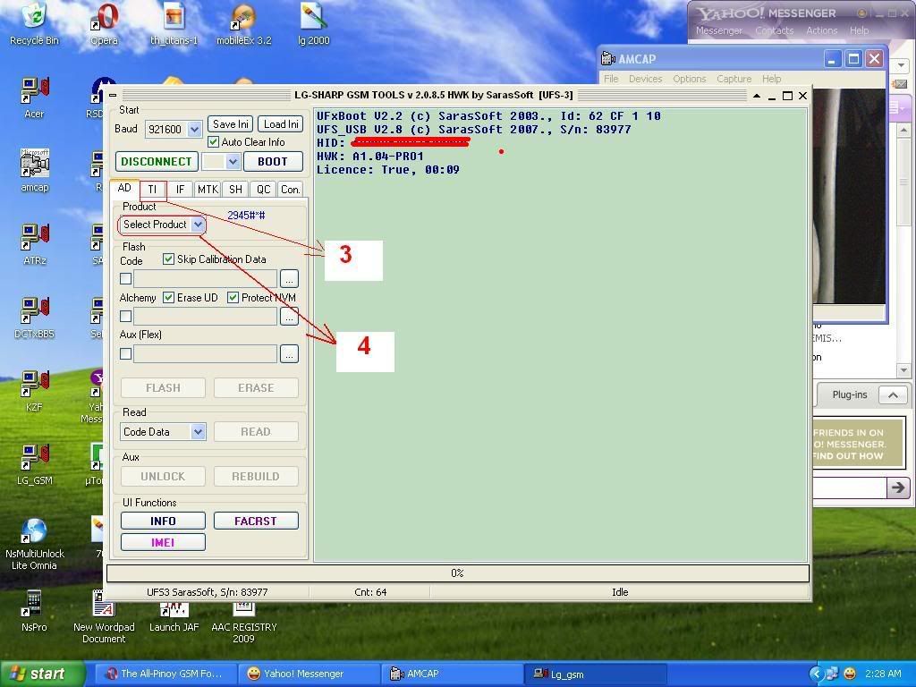Viewport: 916px width, 687px height.
Task: Open the ATRz desktop shortcut
Action: point(35,244)
